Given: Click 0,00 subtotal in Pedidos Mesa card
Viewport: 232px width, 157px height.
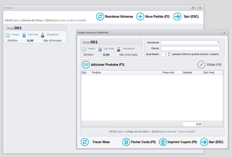Looking at the screenshot, I should (30, 41).
